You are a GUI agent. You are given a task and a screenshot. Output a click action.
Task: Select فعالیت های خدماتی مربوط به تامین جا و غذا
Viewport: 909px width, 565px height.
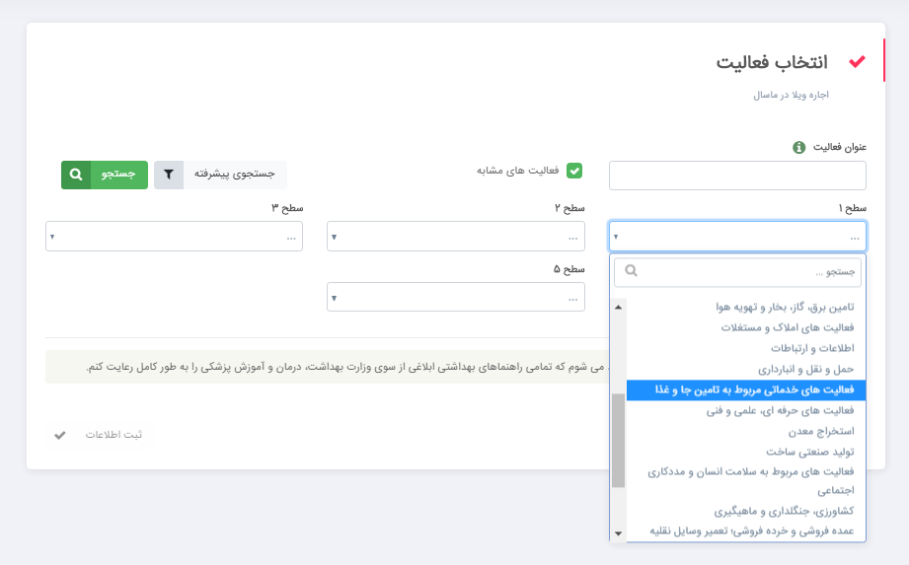746,390
